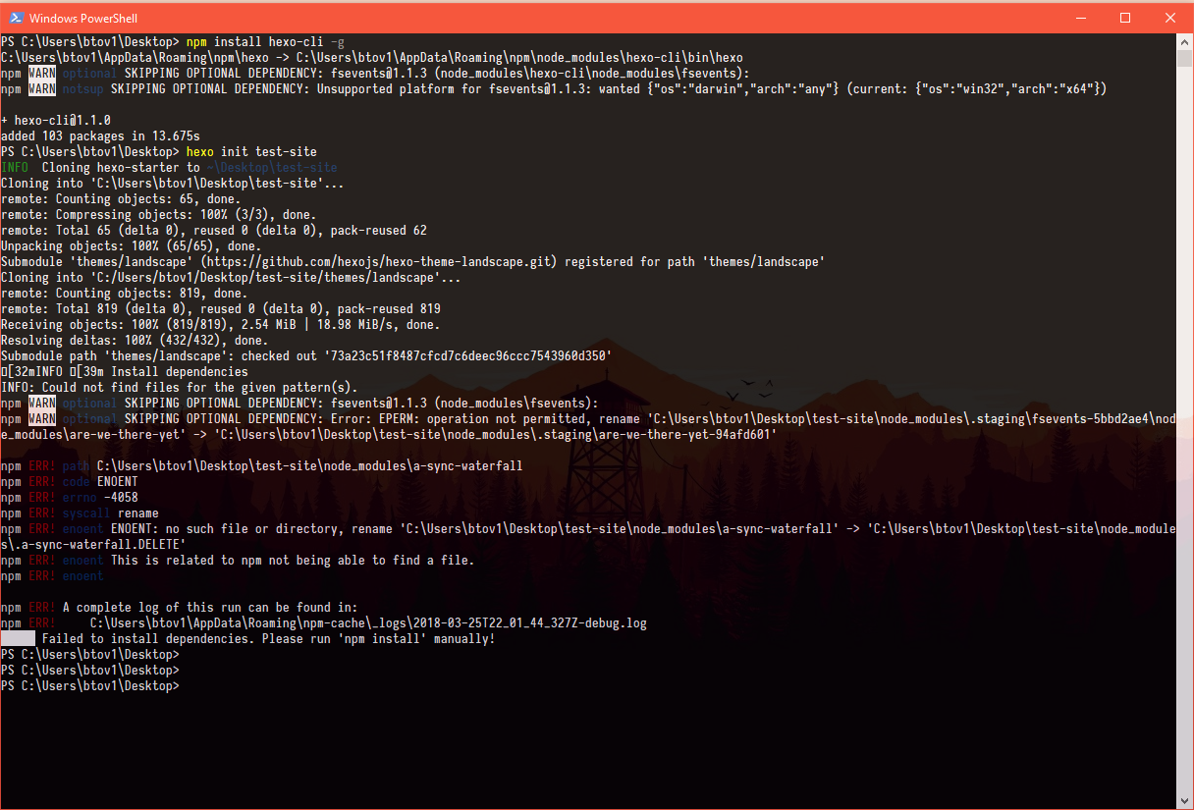Click the 'hexo init test-site' command
The height and width of the screenshot is (810, 1194).
click(x=251, y=152)
